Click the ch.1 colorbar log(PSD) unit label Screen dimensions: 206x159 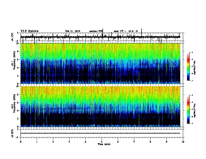195,68
